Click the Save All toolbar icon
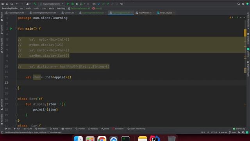The width and height of the screenshot is (250, 141). coord(7,4)
